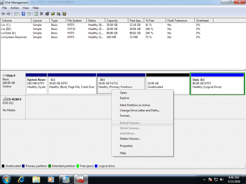
Task: Sort by the Fault Tolerance column header
Action: tap(180, 21)
